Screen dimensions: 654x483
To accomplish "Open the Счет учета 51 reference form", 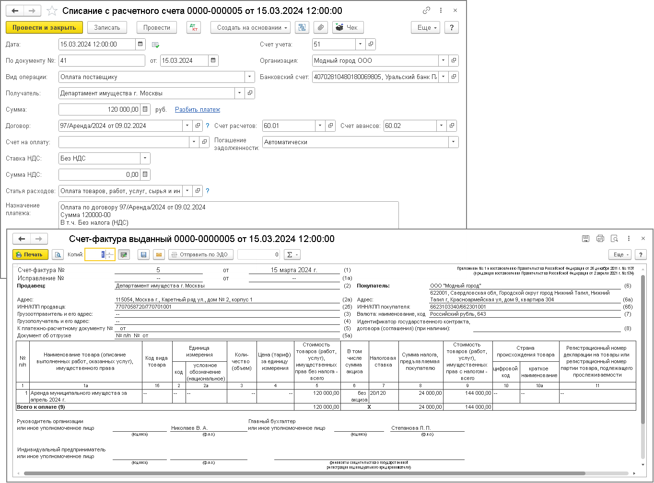I will [371, 45].
